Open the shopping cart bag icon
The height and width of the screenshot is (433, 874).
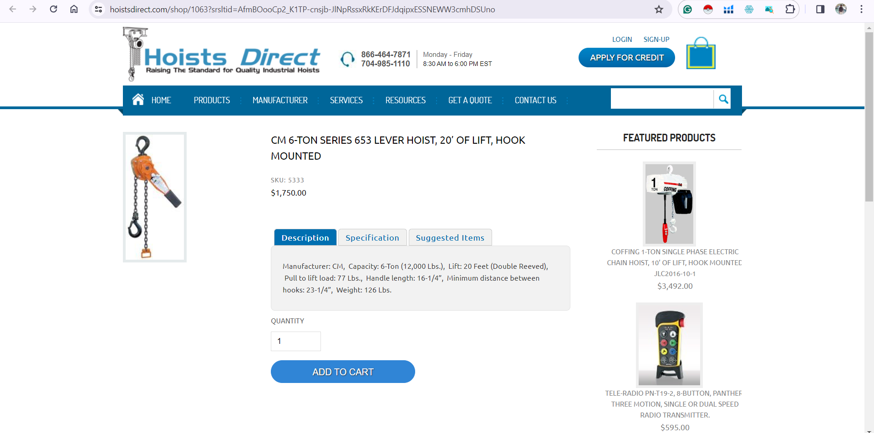(701, 53)
